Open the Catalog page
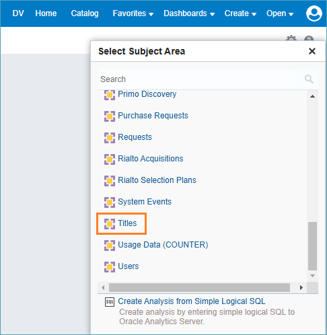This screenshot has width=327, height=335. pos(85,13)
